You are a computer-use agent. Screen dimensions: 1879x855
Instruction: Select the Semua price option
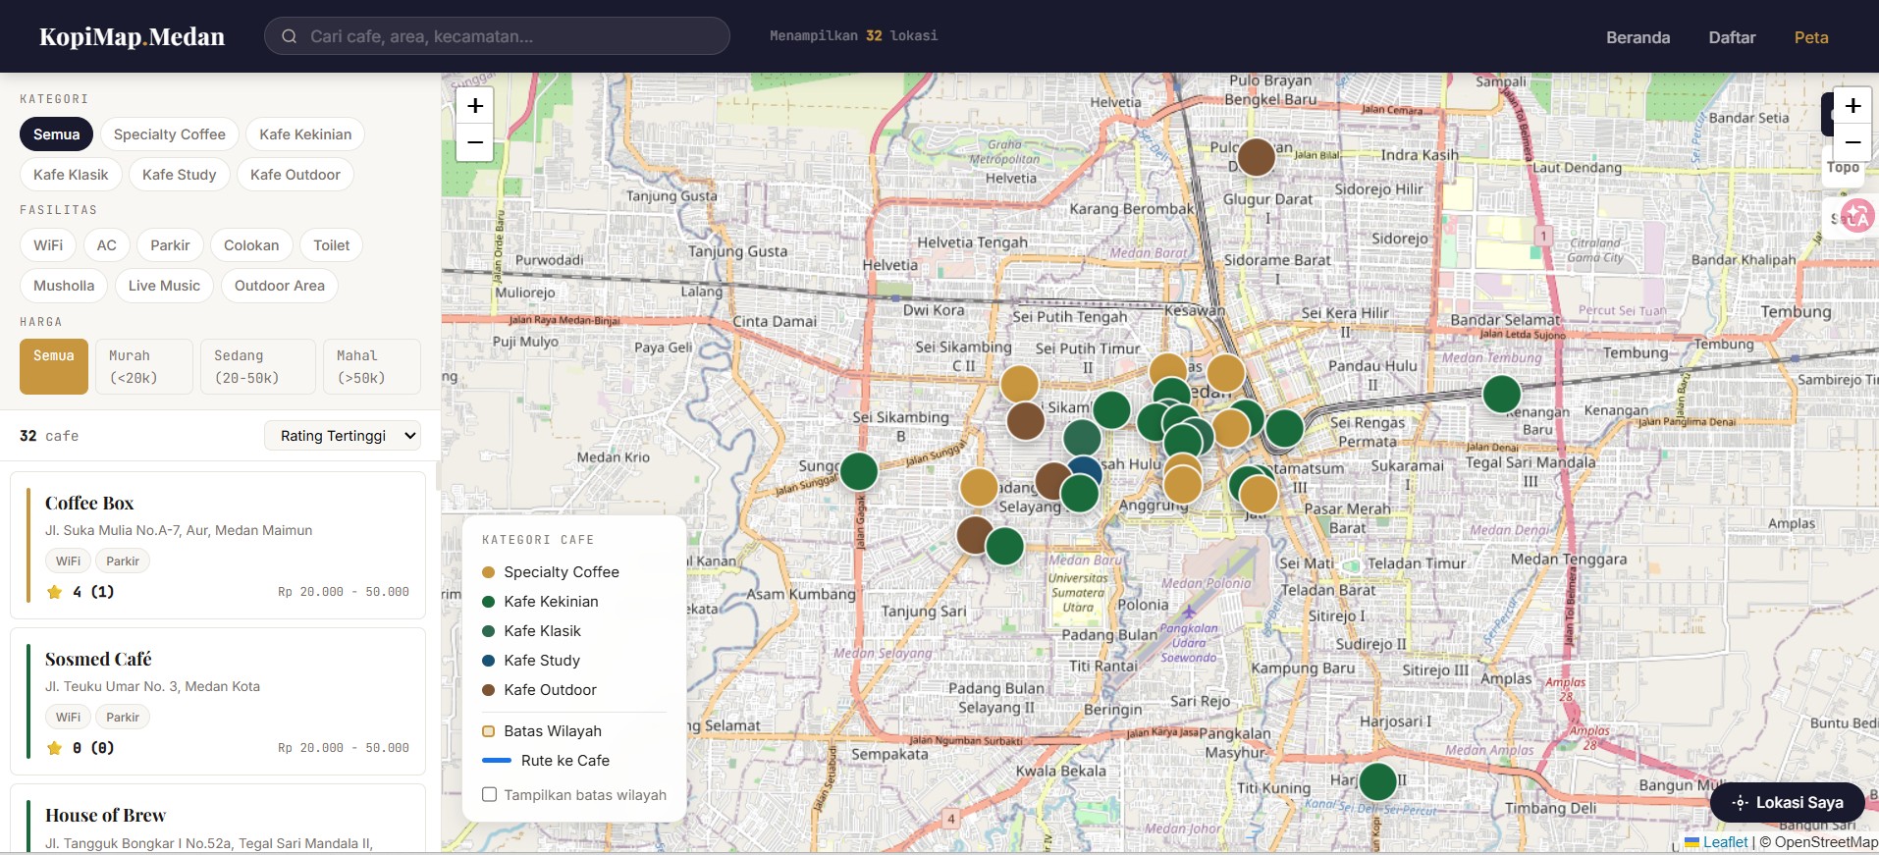click(54, 366)
